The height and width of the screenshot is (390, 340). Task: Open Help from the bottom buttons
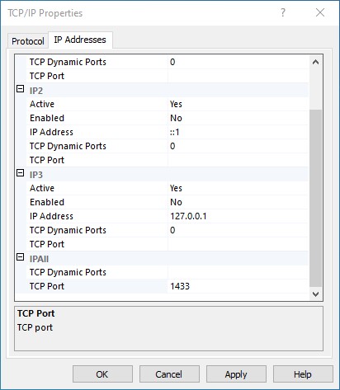pos(303,374)
